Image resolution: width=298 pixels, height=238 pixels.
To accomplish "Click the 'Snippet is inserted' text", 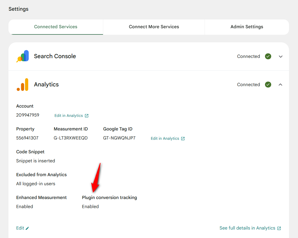I will (x=36, y=161).
